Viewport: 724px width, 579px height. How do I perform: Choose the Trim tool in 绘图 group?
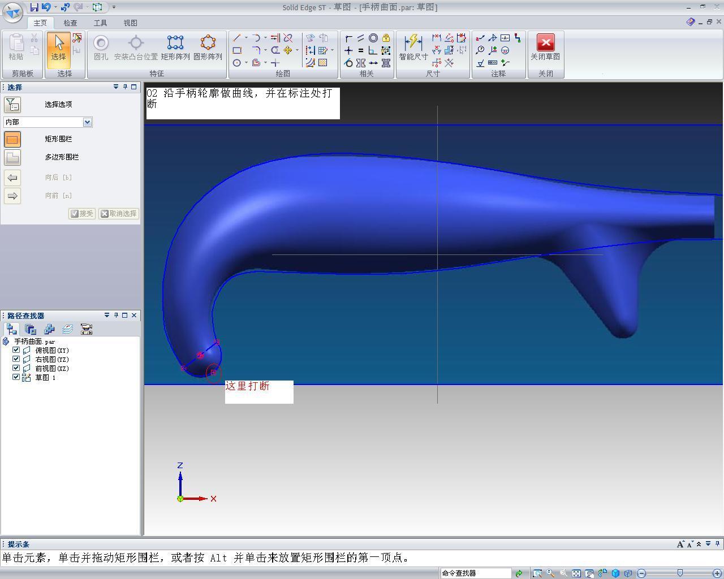pos(288,38)
